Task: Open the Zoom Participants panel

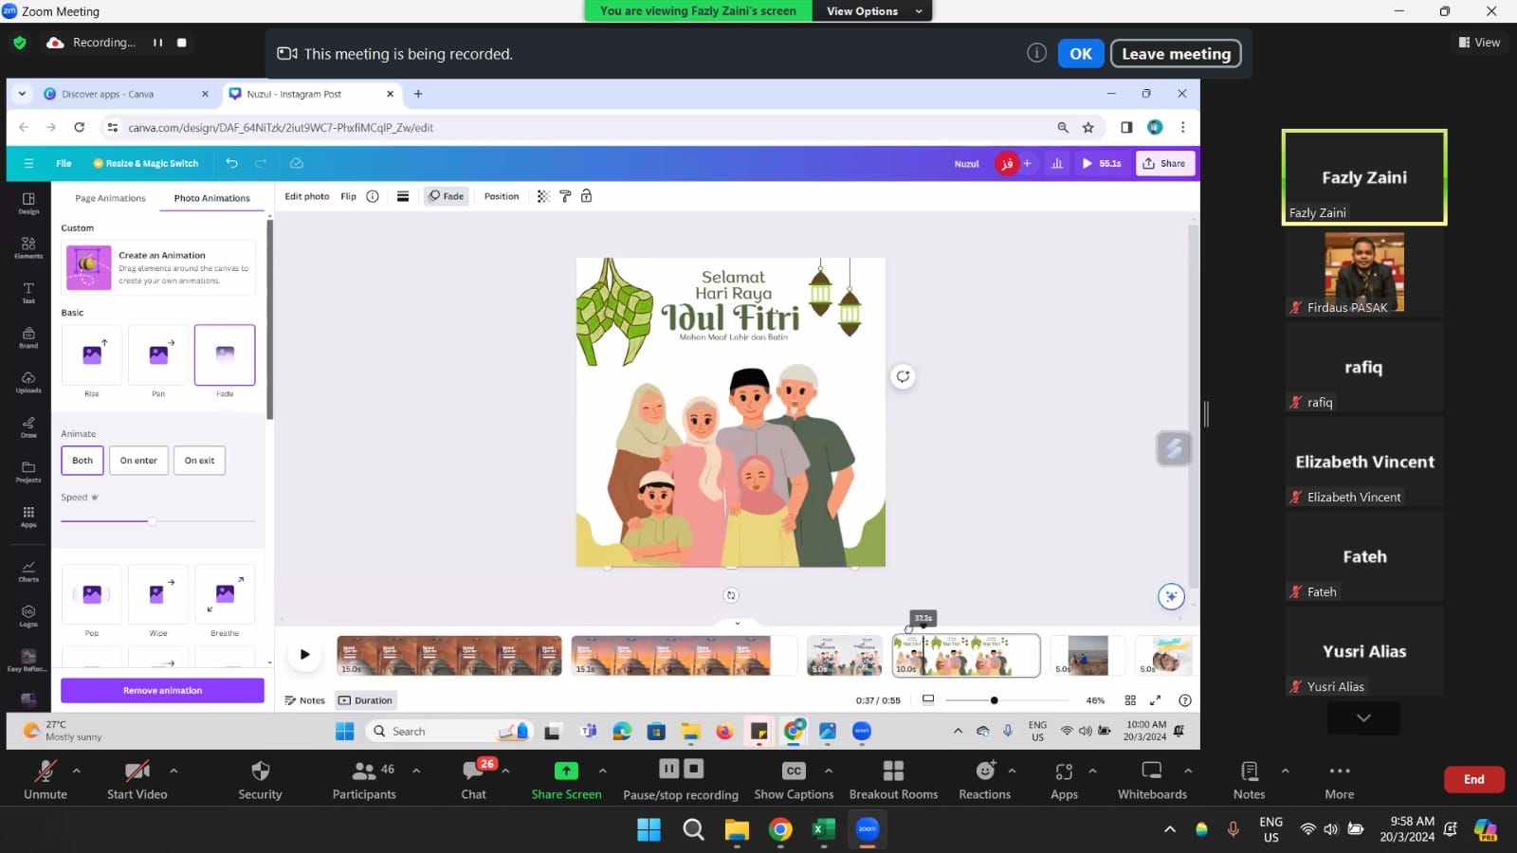Action: pos(364,779)
